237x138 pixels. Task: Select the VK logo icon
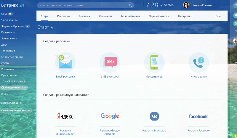coord(154,116)
